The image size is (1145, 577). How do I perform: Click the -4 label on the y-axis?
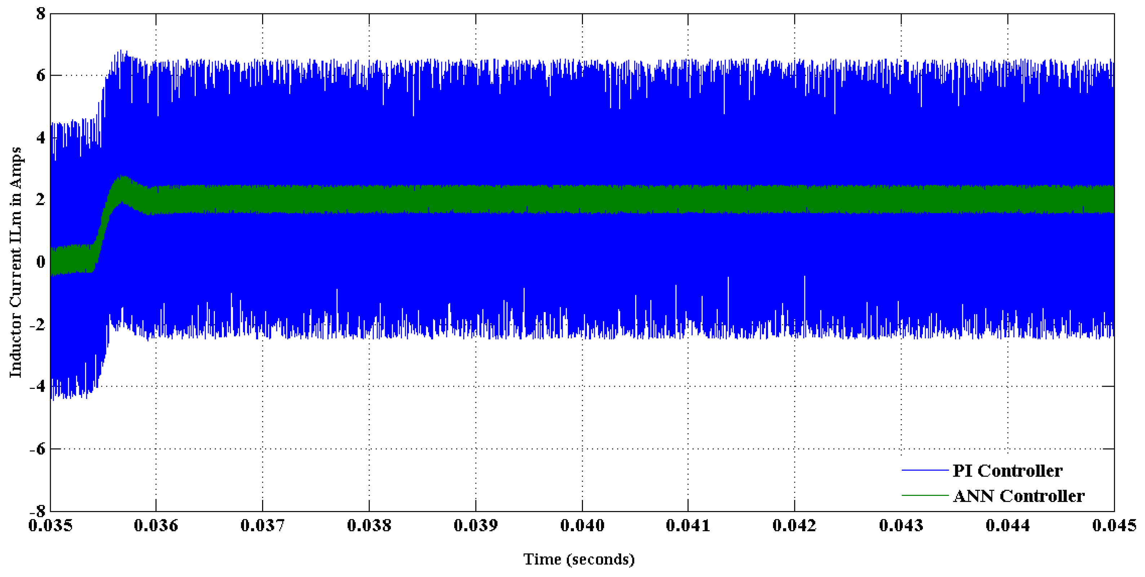point(37,386)
